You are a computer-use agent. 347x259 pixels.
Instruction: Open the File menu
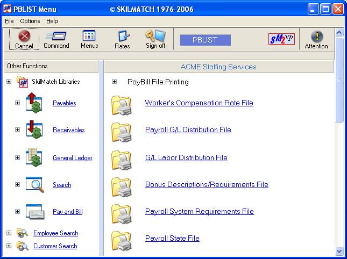(9, 21)
